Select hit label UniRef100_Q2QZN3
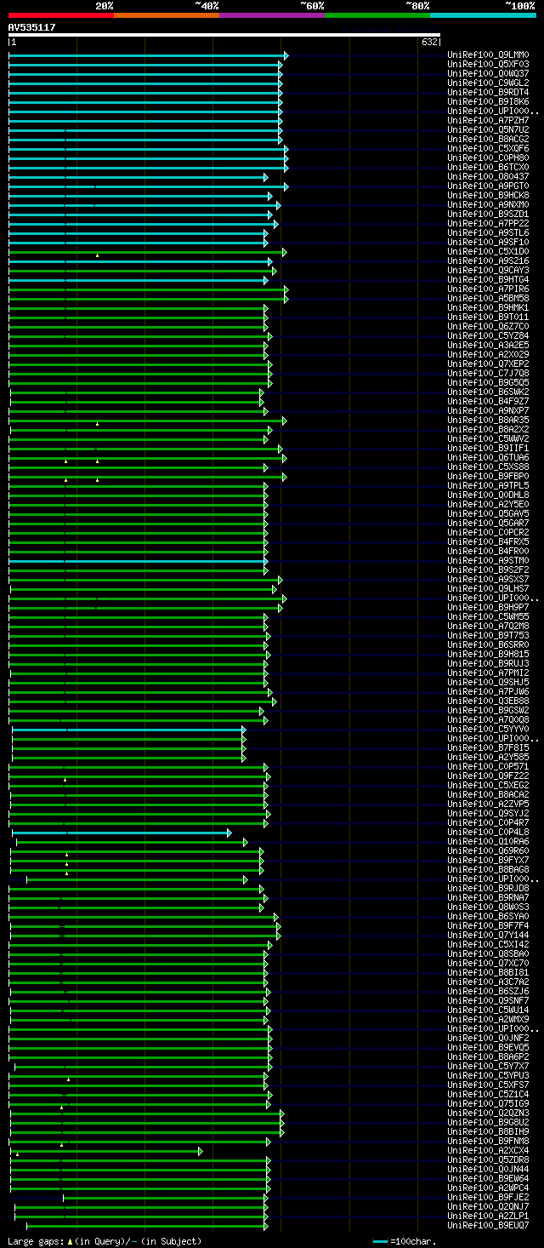The width and height of the screenshot is (544, 1248). point(488,1113)
